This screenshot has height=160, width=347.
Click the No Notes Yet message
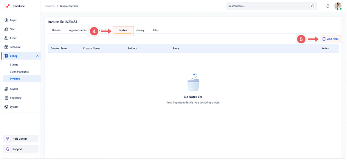pos(193,97)
